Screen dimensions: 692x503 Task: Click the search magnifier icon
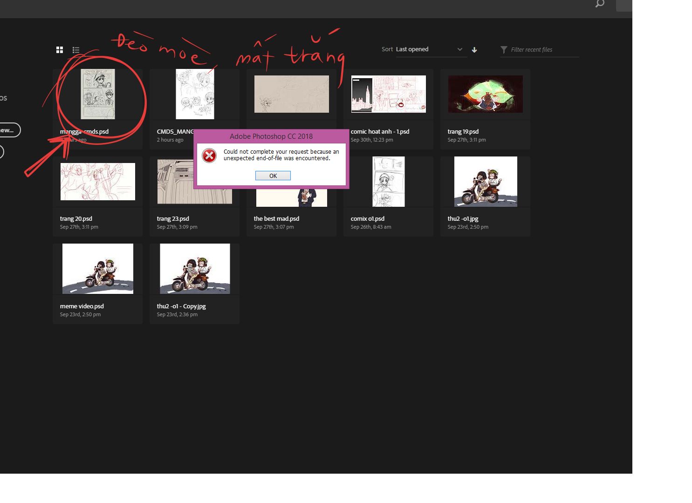click(x=600, y=4)
